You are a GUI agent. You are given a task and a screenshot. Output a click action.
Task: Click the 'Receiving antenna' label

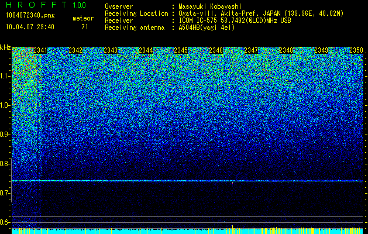pyautogui.click(x=135, y=27)
